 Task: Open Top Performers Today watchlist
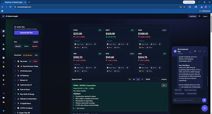pos(26,66)
